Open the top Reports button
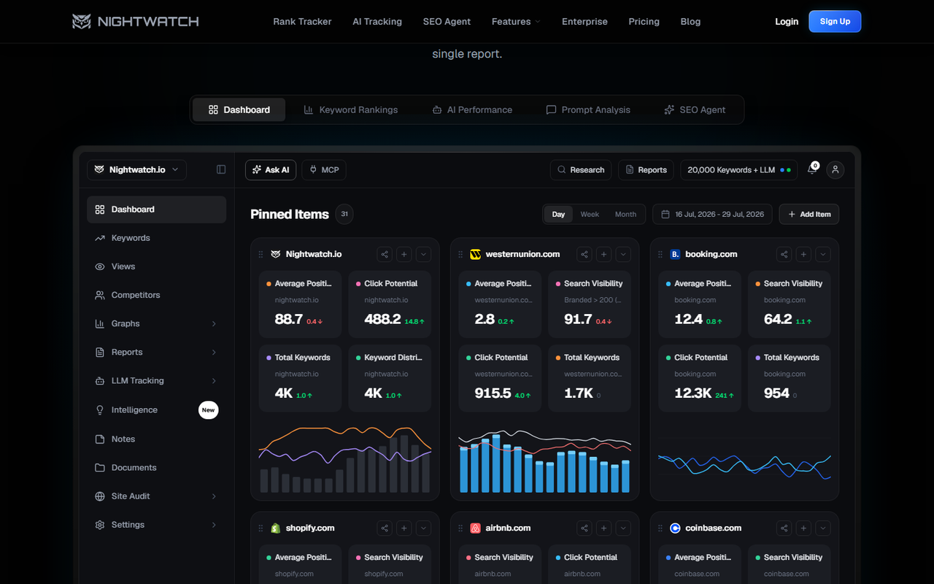Image resolution: width=934 pixels, height=584 pixels. (646, 169)
